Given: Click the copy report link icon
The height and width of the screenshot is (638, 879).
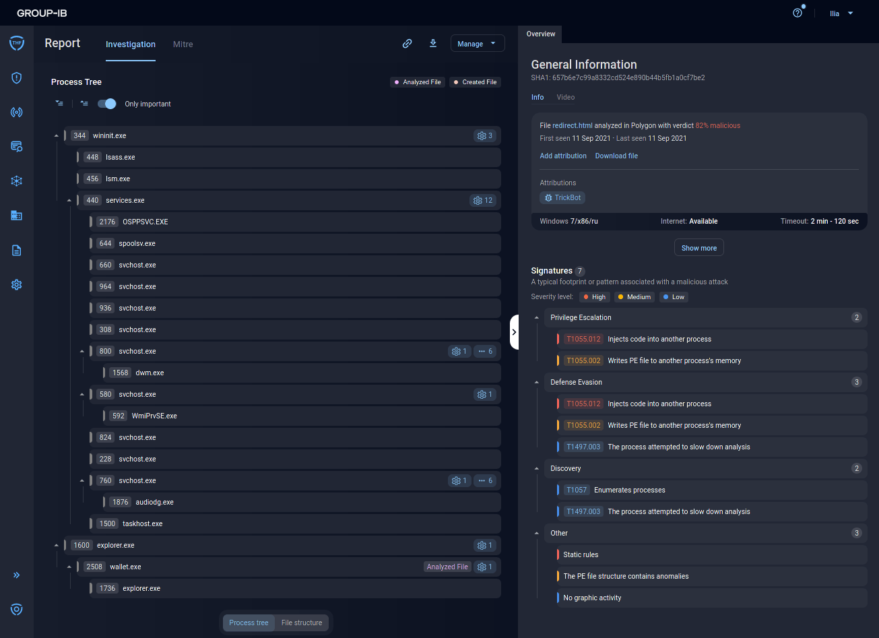Looking at the screenshot, I should click(407, 43).
